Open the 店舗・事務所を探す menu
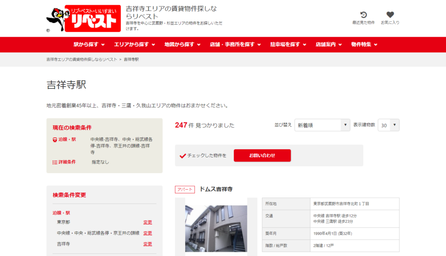Image resolution: width=446 pixels, height=256 pixels. (235, 44)
